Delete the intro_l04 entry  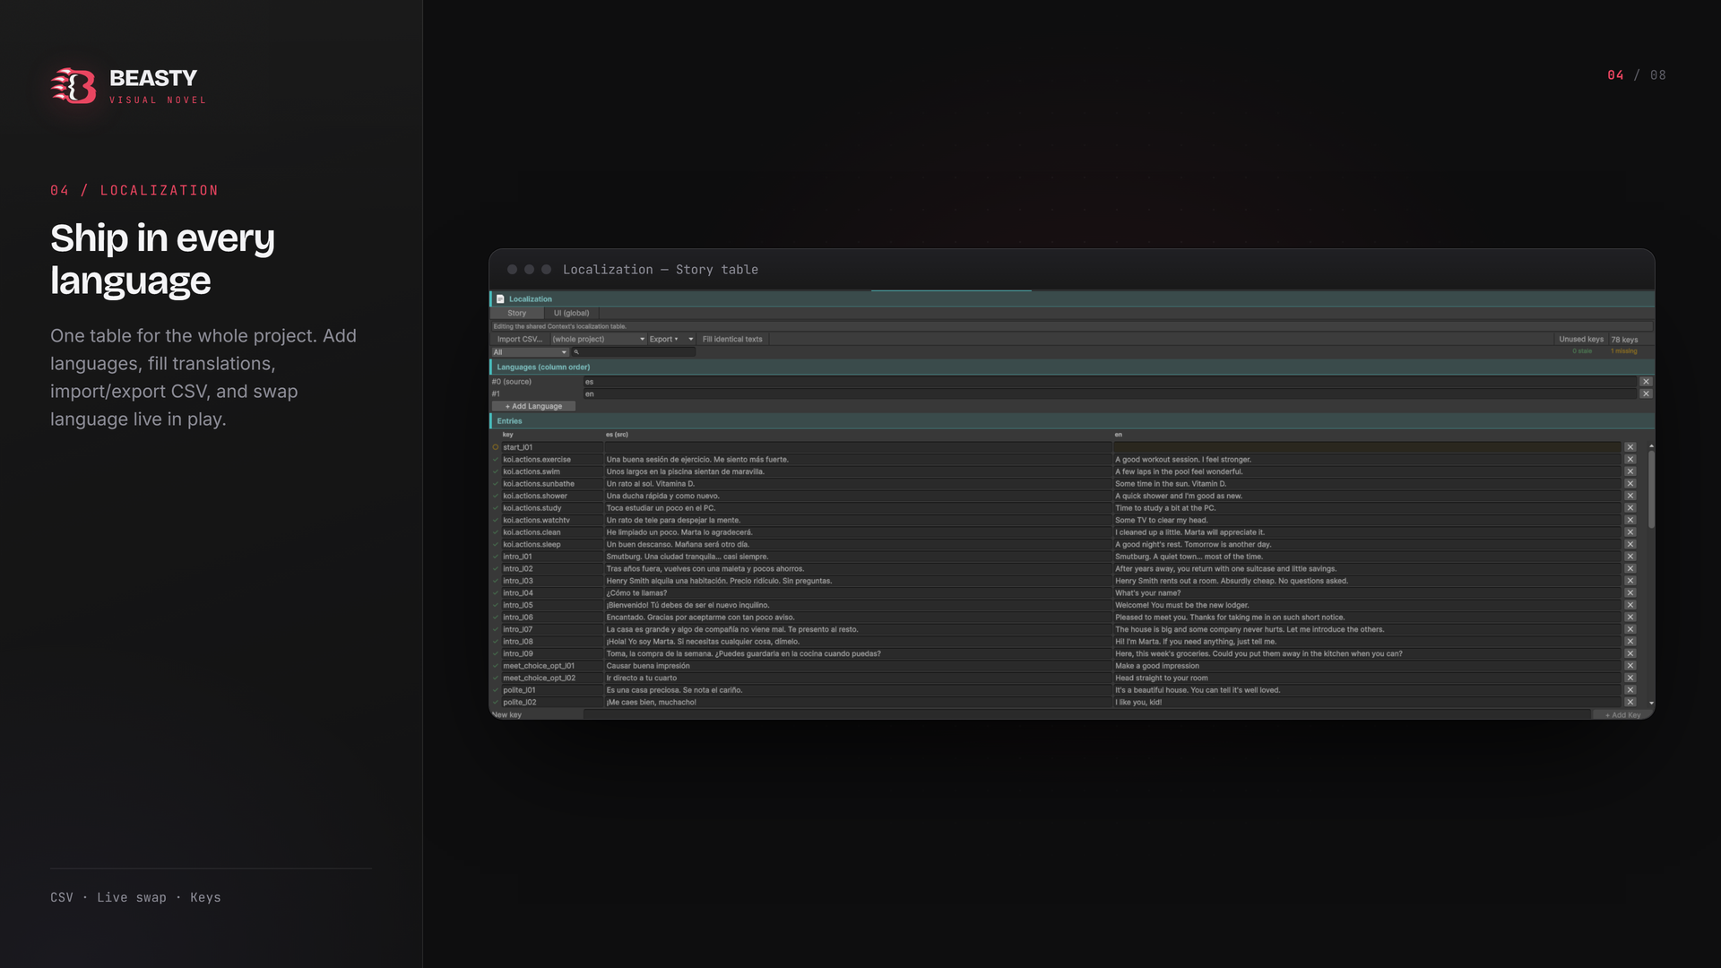point(1630,592)
